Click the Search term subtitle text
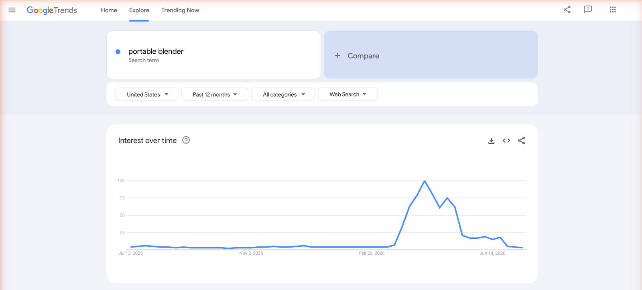642x290 pixels. click(143, 60)
